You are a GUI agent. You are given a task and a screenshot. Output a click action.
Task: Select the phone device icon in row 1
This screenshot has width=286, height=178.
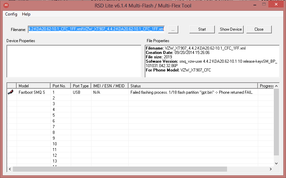(11, 92)
